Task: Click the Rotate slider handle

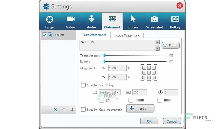Action: click(x=105, y=61)
